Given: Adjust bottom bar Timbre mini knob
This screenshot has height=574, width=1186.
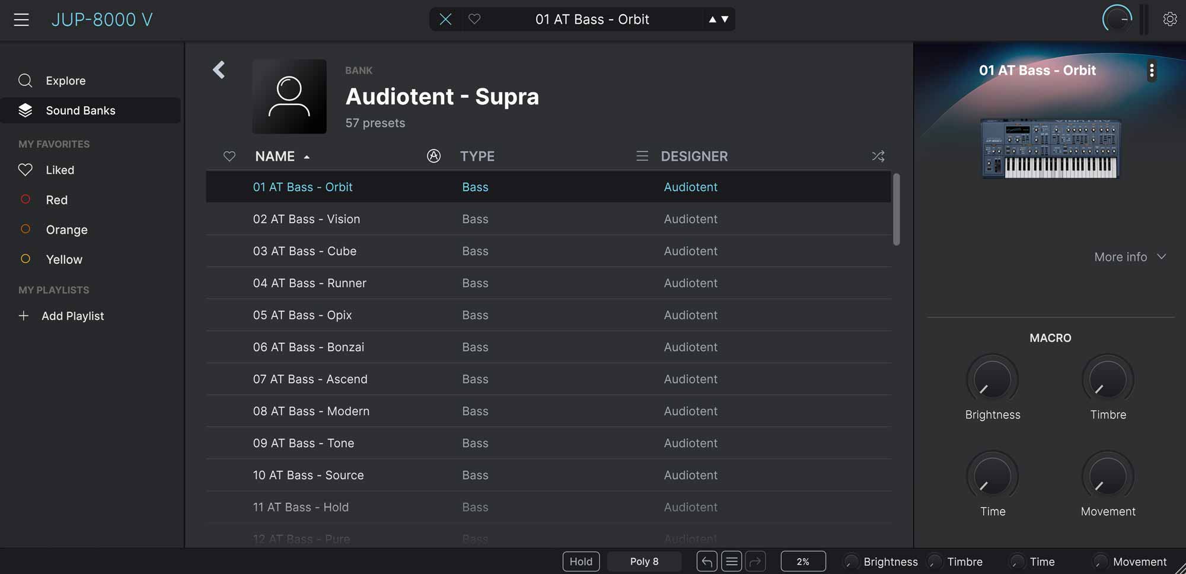Looking at the screenshot, I should point(935,562).
